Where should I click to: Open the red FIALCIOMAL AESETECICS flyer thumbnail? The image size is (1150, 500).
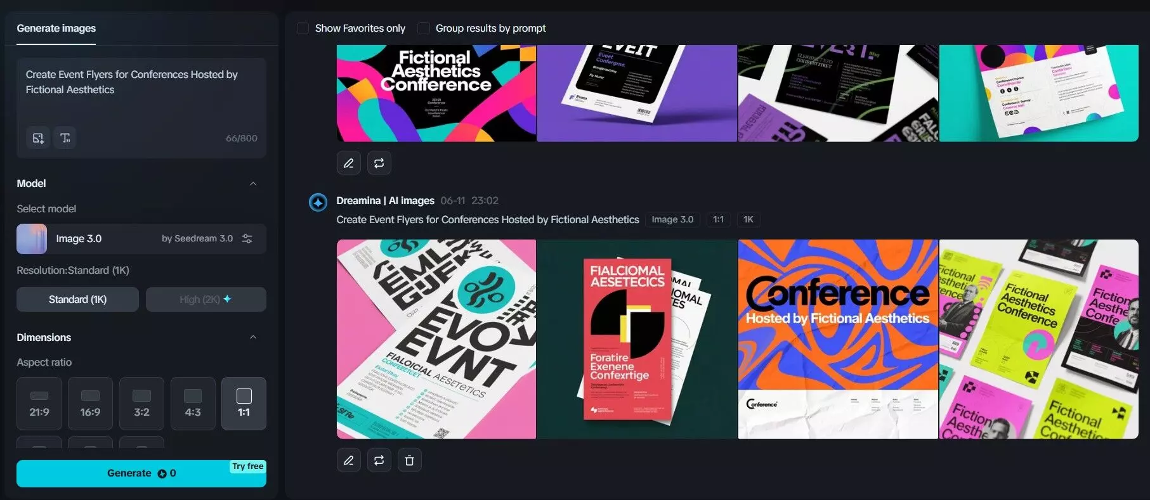click(637, 339)
